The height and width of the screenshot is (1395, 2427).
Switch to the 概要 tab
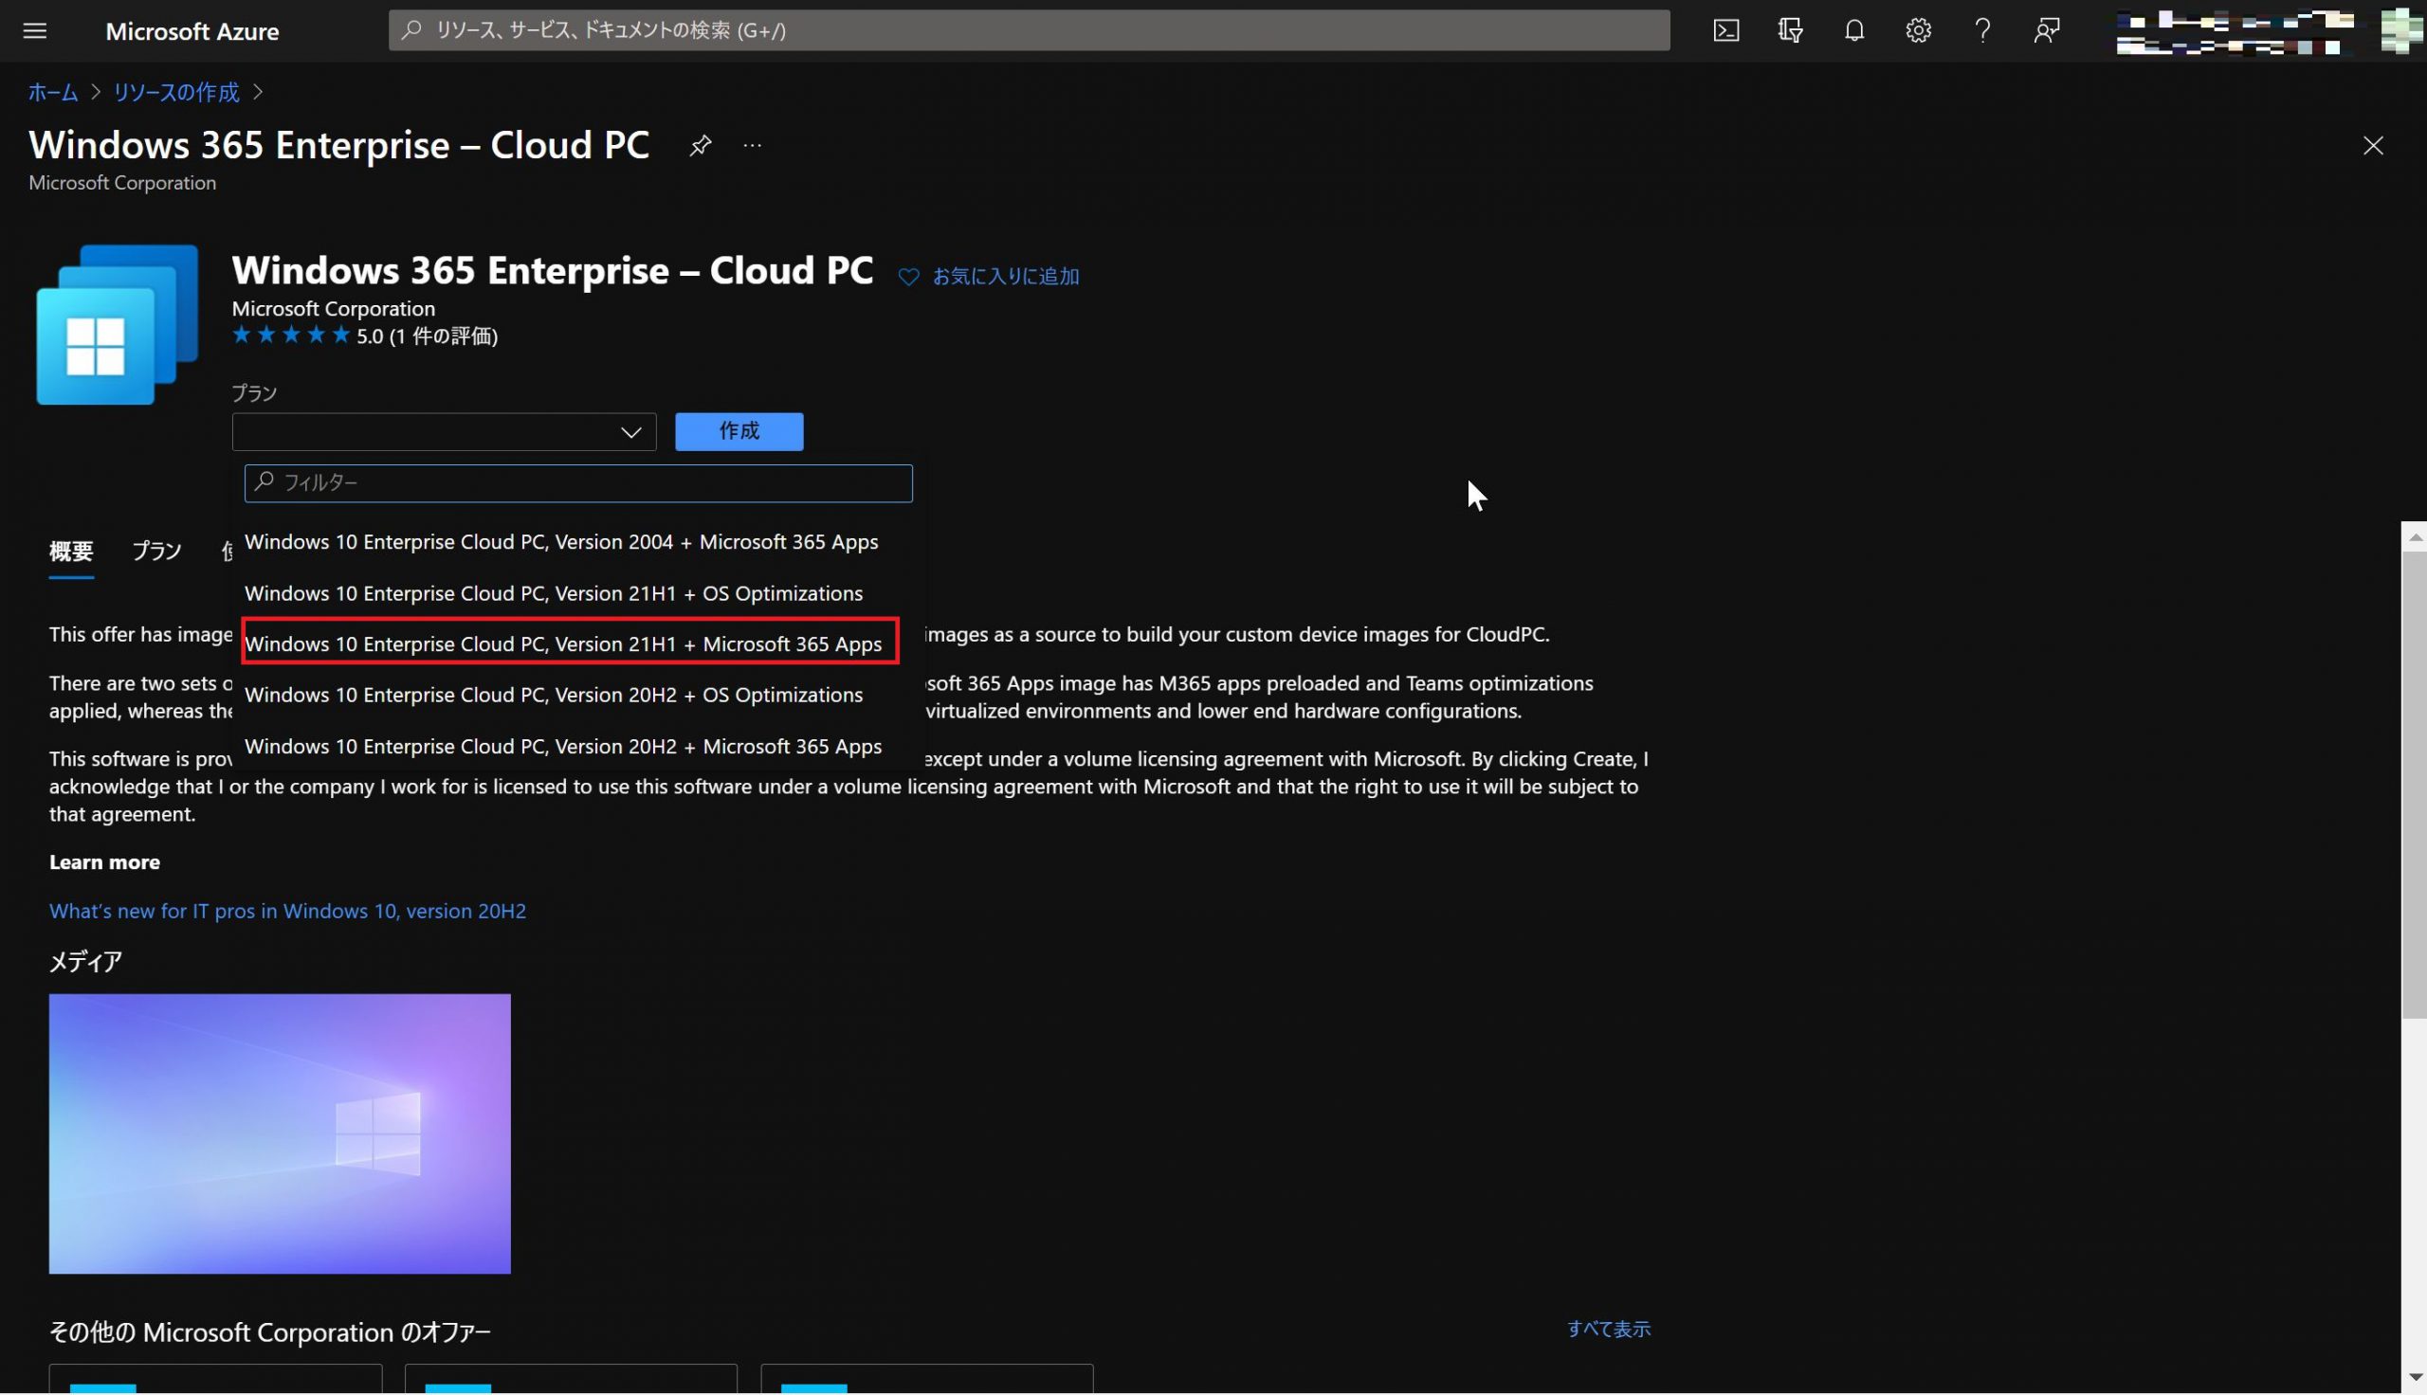(71, 551)
